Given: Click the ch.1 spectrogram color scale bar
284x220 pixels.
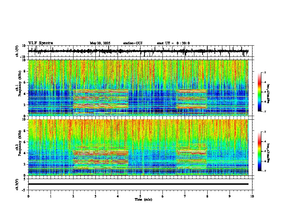Looking at the screenshot, I should pyautogui.click(x=259, y=92).
